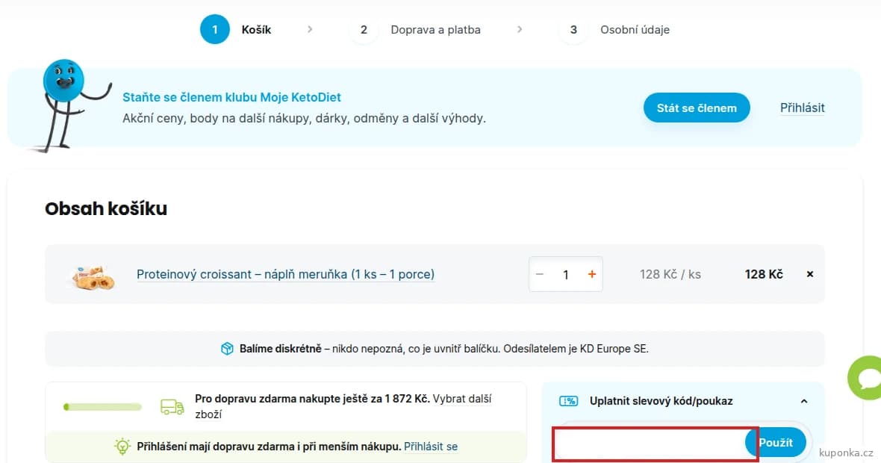Open the Staňte se členem klubu heading

tap(231, 97)
